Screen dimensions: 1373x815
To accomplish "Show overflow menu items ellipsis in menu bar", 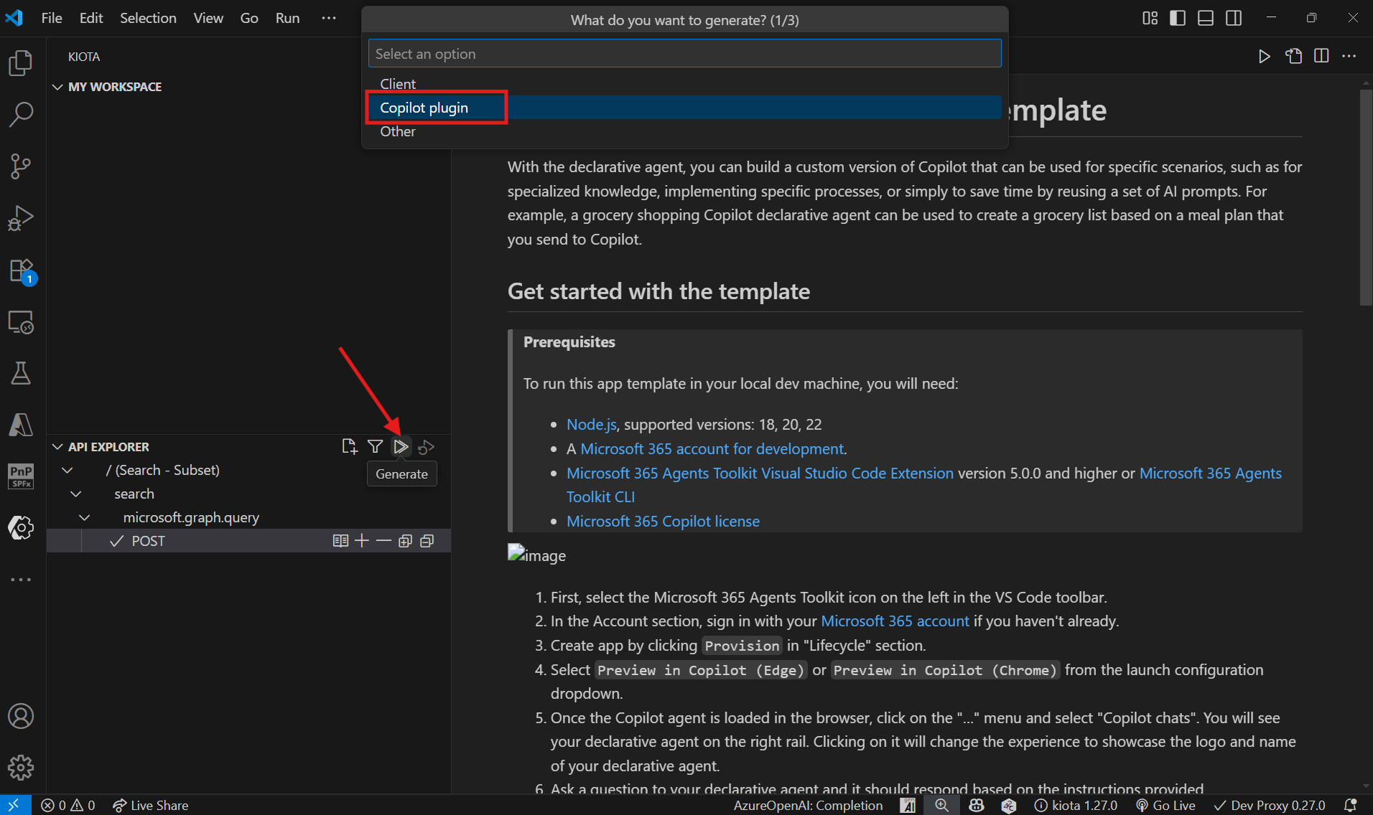I will [x=329, y=18].
